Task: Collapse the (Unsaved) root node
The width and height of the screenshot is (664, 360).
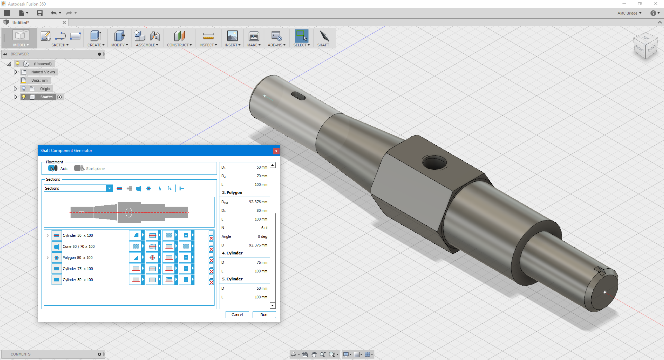Action: (9, 64)
